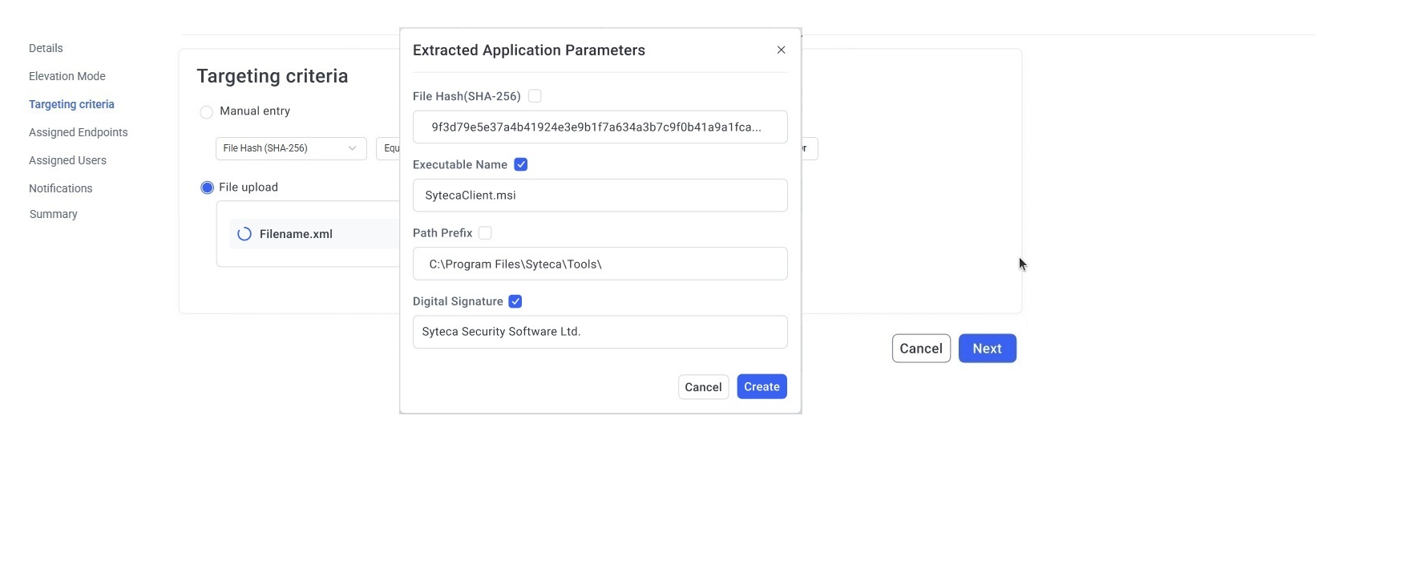The image size is (1410, 565).
Task: Open the File Hash (SHA-256) dropdown
Action: (x=291, y=148)
